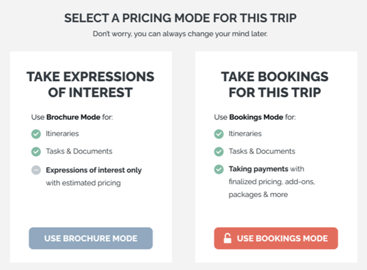
Task: Select the Take Bookings For This Trip heading
Action: point(275,84)
